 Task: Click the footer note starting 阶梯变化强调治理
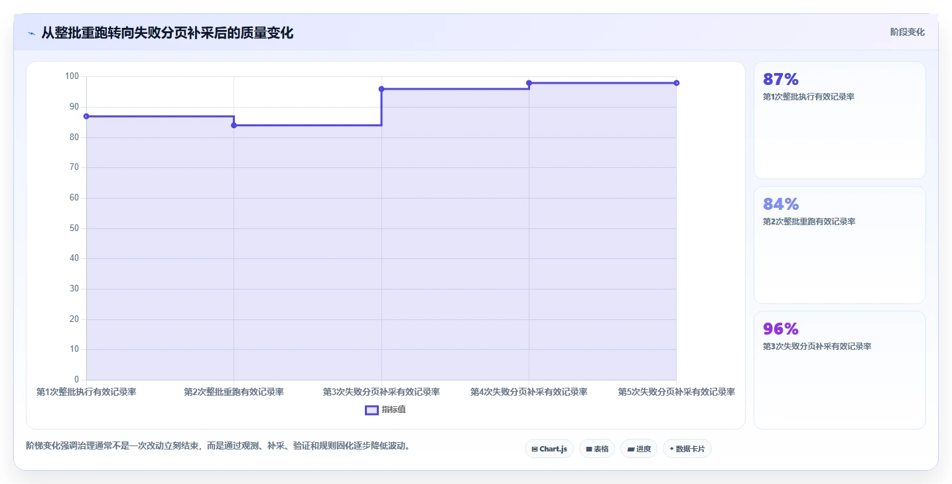click(x=220, y=446)
